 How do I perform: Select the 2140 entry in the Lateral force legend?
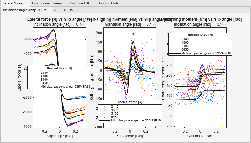click(44, 73)
